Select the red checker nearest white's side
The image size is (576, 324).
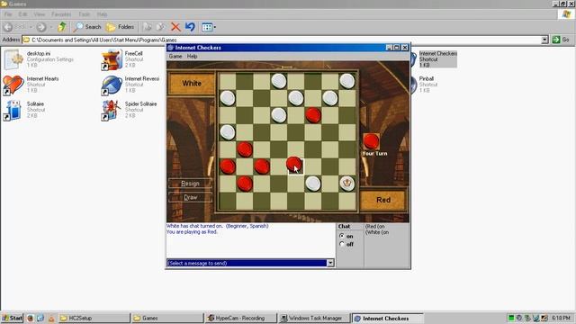[313, 115]
